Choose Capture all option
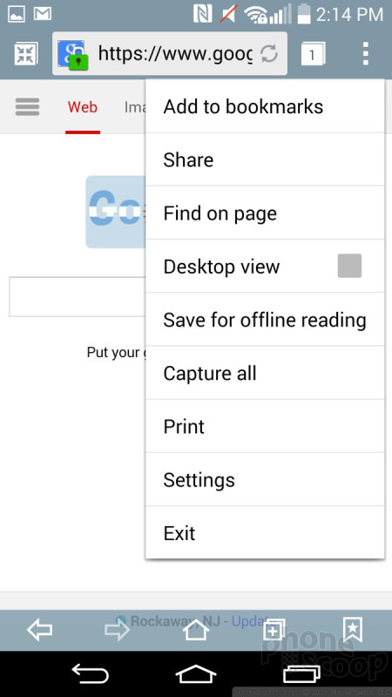This screenshot has width=392, height=697. pyautogui.click(x=265, y=373)
